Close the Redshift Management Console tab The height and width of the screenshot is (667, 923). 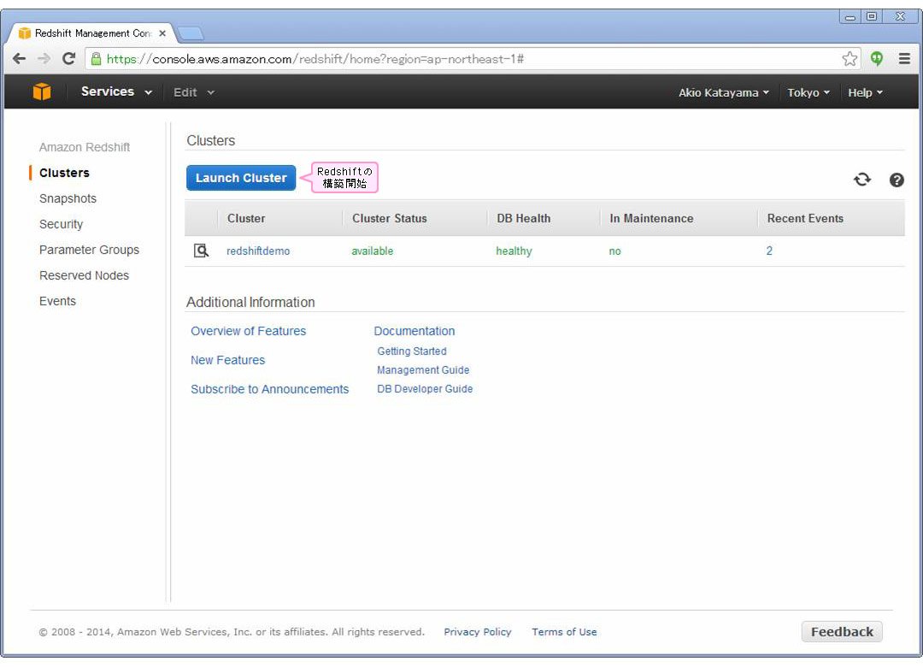[162, 33]
